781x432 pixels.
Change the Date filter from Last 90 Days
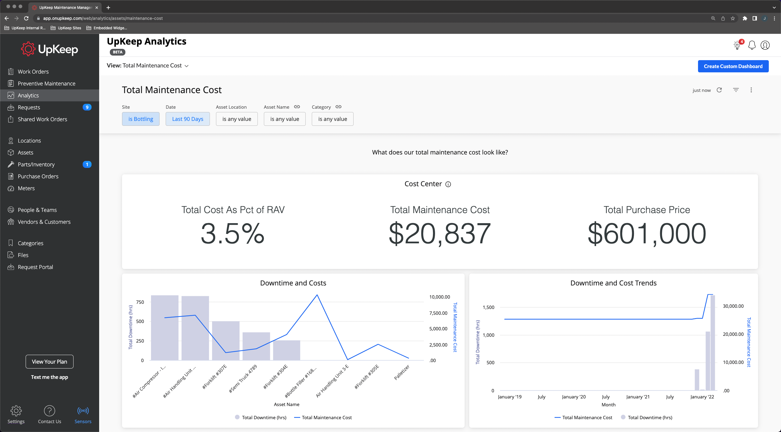point(187,119)
